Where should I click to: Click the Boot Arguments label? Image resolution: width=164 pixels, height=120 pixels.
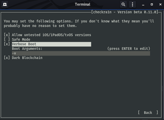[x=27, y=49]
